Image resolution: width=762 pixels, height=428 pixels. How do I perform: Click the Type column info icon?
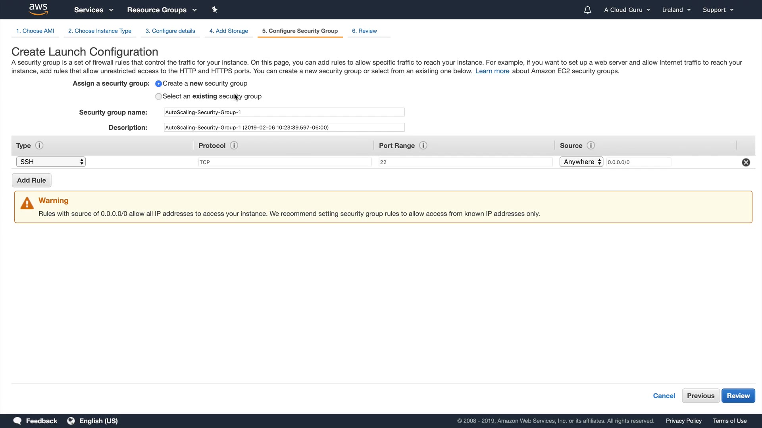pyautogui.click(x=39, y=145)
